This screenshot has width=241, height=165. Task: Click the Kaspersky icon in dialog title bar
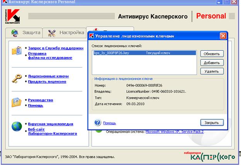click(x=92, y=36)
